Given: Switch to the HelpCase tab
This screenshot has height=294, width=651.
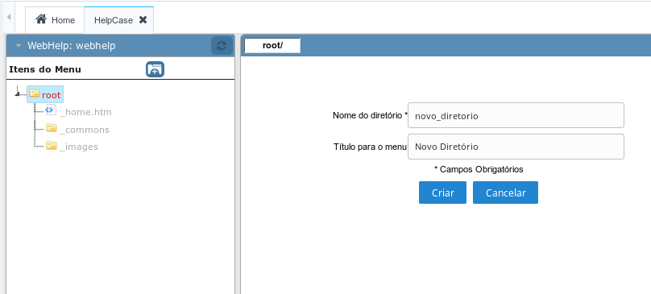Looking at the screenshot, I should [x=119, y=20].
